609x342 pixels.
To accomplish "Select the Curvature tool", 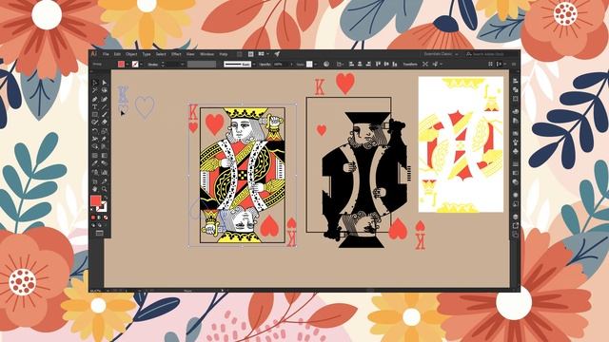I will 105,99.
